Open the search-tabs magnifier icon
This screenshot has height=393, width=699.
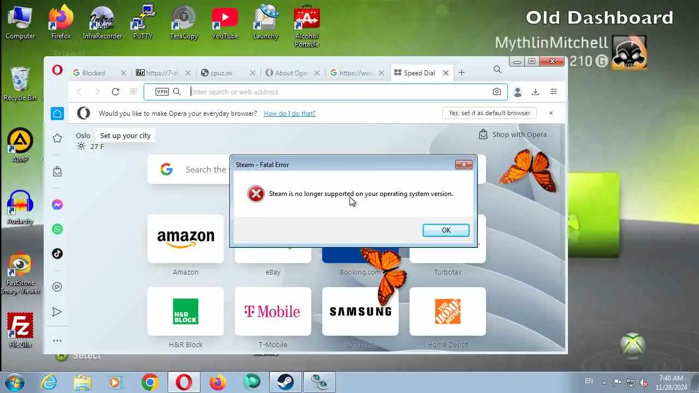tap(497, 69)
